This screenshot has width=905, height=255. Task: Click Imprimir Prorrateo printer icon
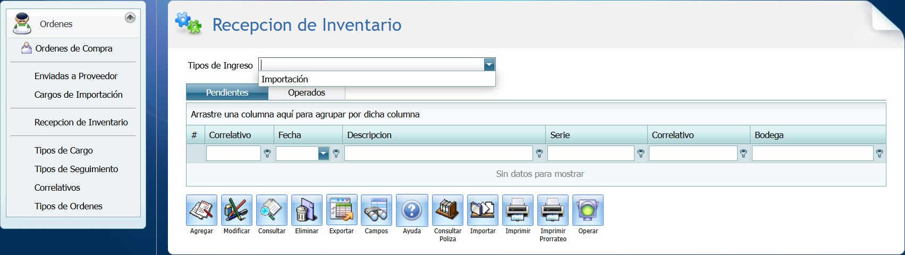[x=553, y=210]
